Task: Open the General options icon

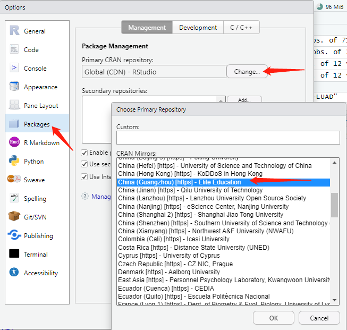Action: click(14, 30)
